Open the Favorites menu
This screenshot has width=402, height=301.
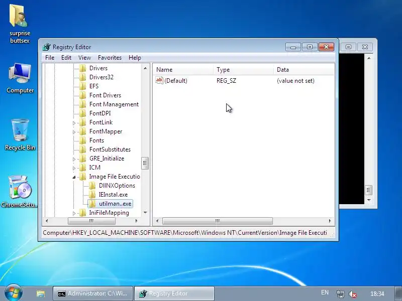click(x=110, y=58)
